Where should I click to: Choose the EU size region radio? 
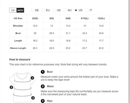tap(43, 10)
